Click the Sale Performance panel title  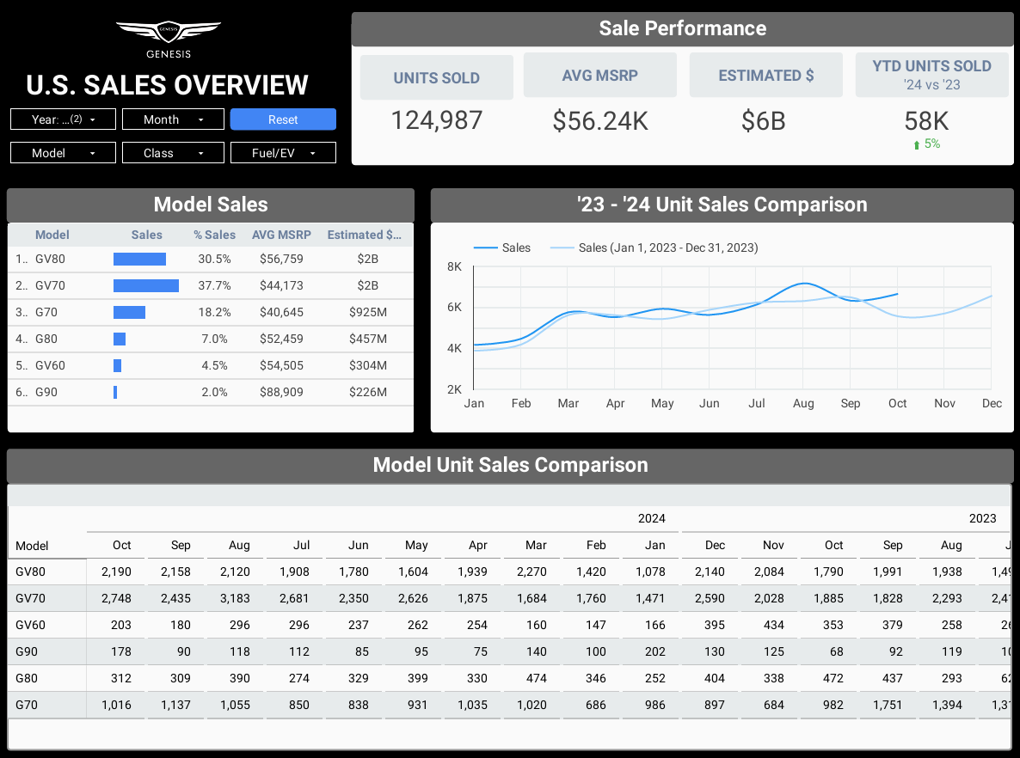point(682,28)
